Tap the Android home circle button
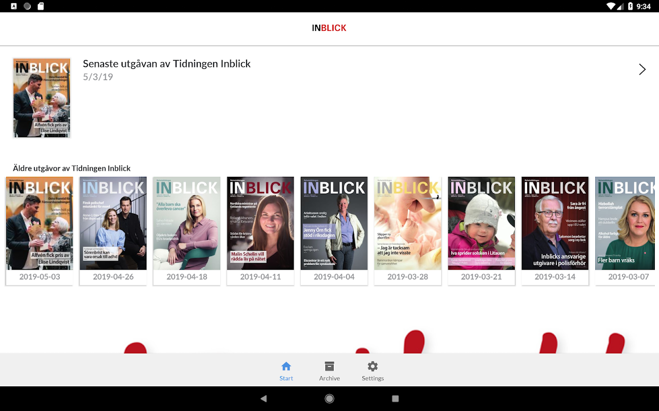Viewport: 659px width, 411px height. click(x=329, y=399)
